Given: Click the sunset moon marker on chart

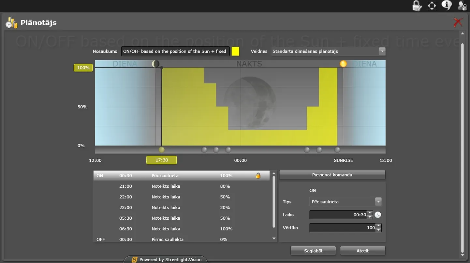Looking at the screenshot, I should [x=156, y=64].
